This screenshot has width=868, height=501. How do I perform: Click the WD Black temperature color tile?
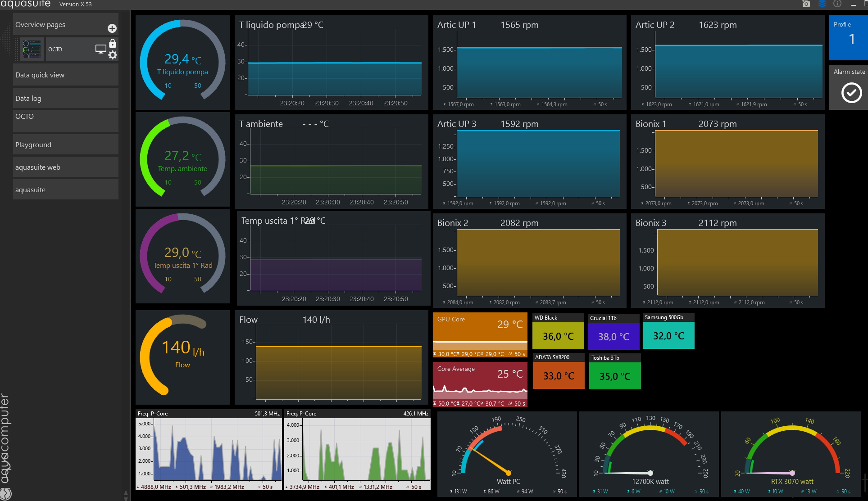point(558,336)
